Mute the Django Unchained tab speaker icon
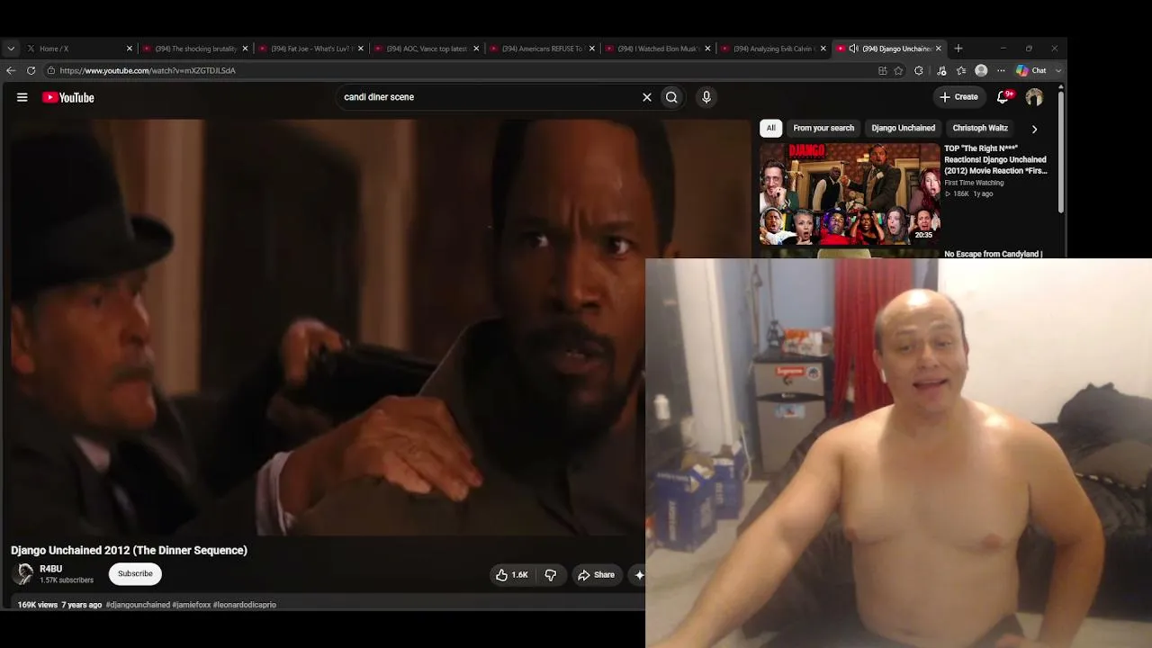Image resolution: width=1152 pixels, height=648 pixels. pyautogui.click(x=853, y=49)
